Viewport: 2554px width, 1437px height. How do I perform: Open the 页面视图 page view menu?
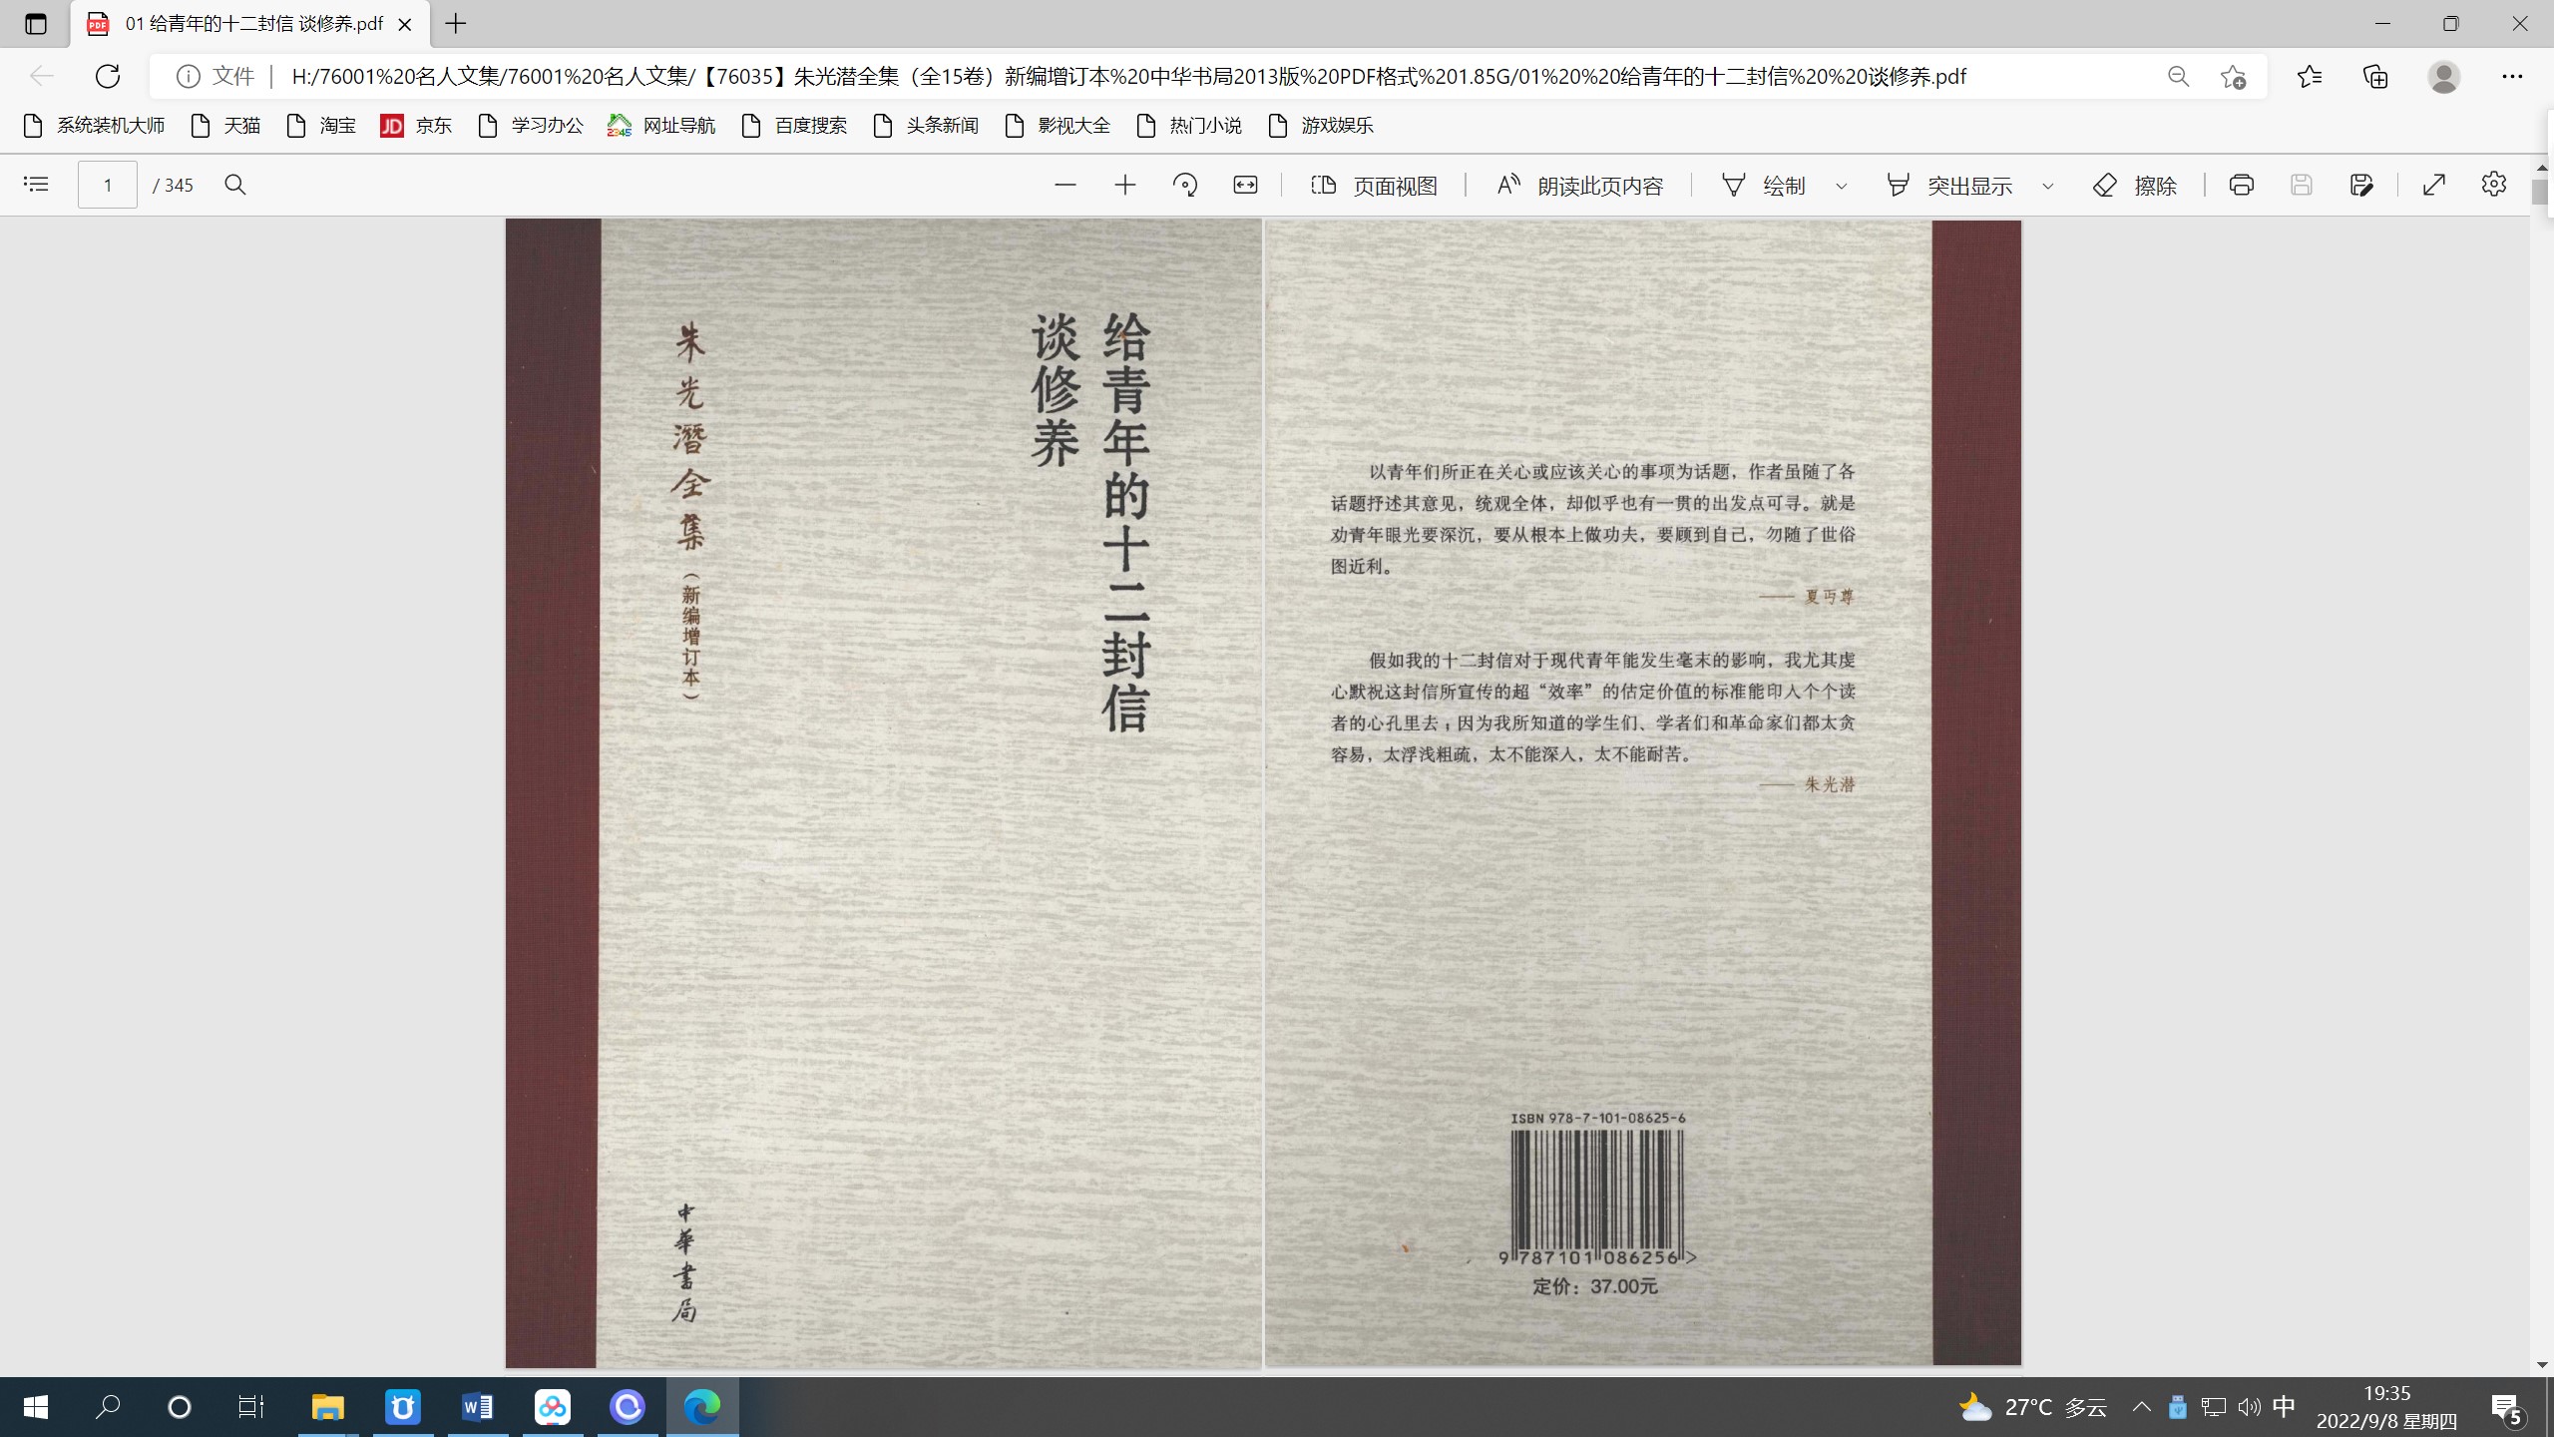pos(1374,186)
